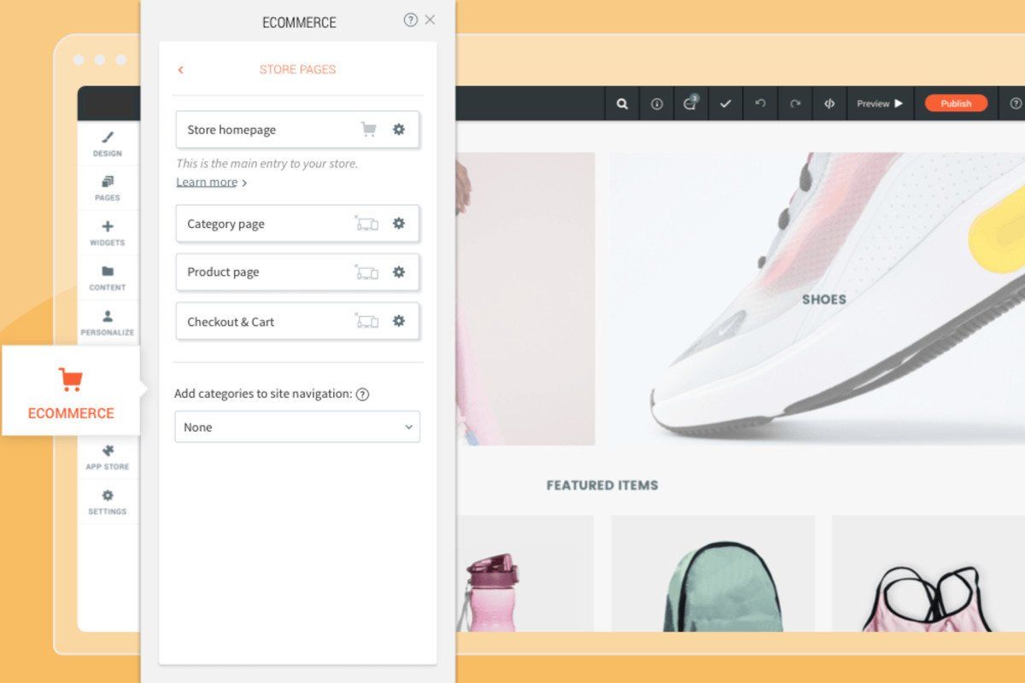This screenshot has width=1025, height=683.
Task: Open the Widgets sidebar section
Action: point(108,233)
